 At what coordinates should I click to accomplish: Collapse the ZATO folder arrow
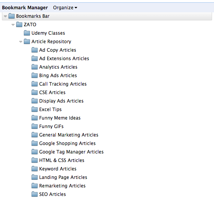click(13, 25)
